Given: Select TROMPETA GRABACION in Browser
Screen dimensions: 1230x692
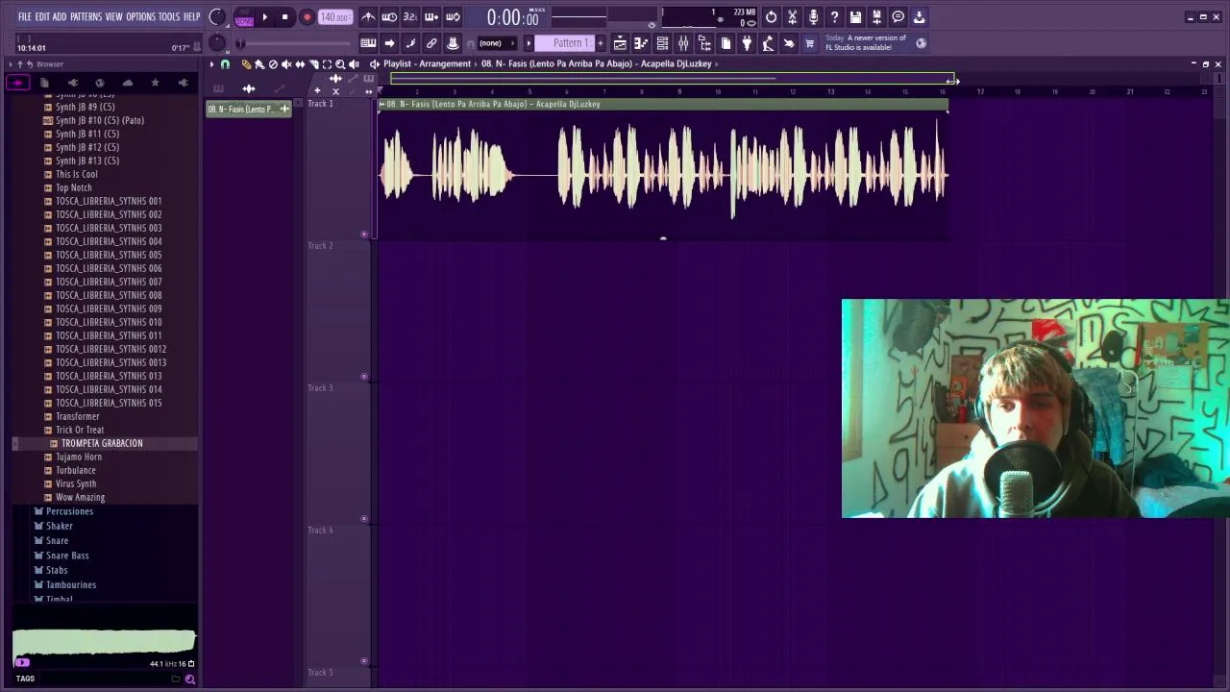Looking at the screenshot, I should tap(102, 443).
